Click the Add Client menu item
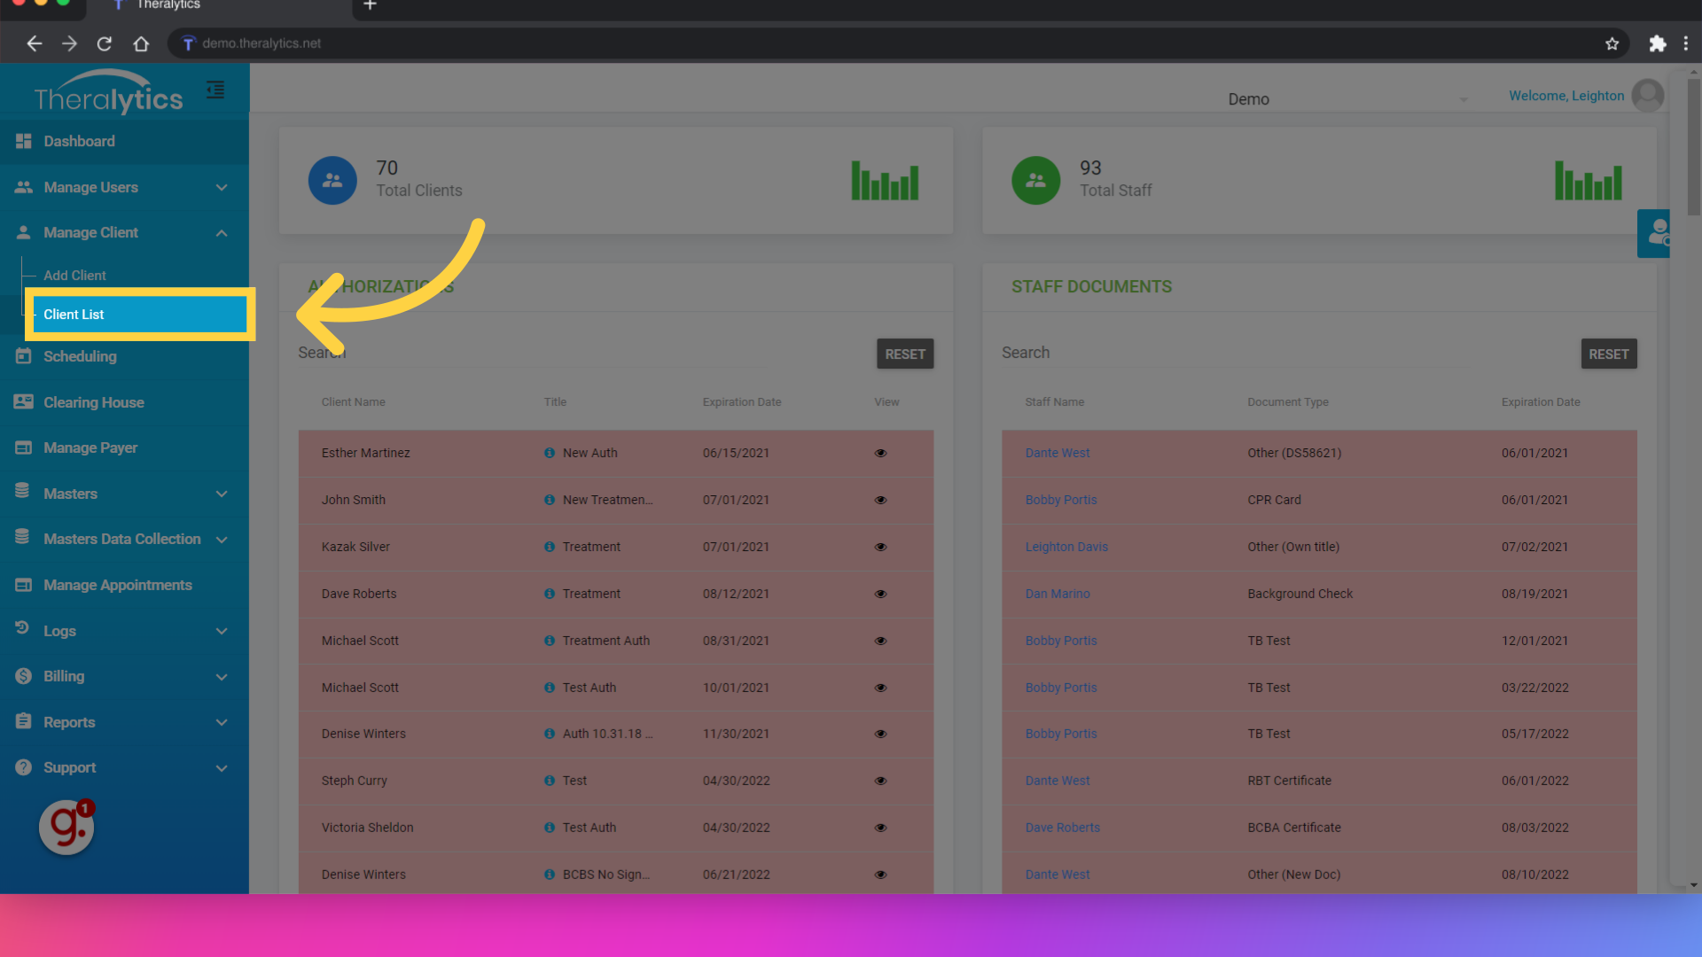 point(74,275)
